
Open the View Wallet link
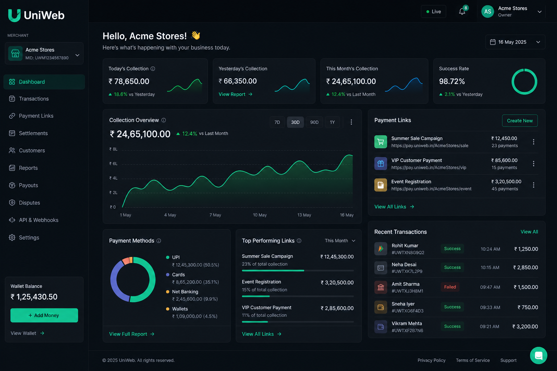coord(28,333)
